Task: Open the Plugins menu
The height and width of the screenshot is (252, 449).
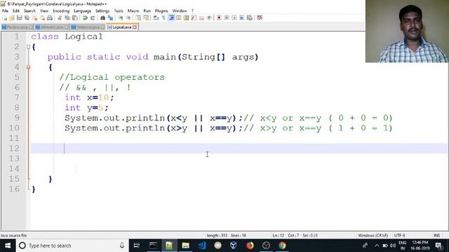Action: tap(161, 11)
